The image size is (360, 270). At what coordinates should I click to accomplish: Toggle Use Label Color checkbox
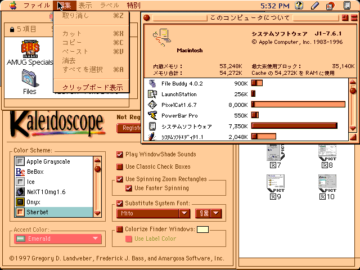pos(129,238)
